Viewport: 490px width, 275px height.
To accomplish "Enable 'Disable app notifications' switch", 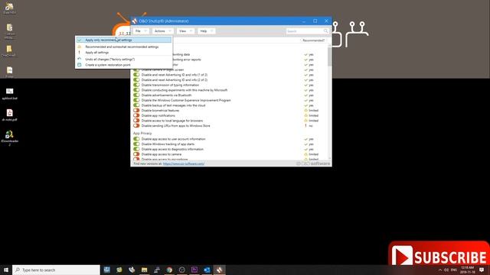I will (136, 115).
